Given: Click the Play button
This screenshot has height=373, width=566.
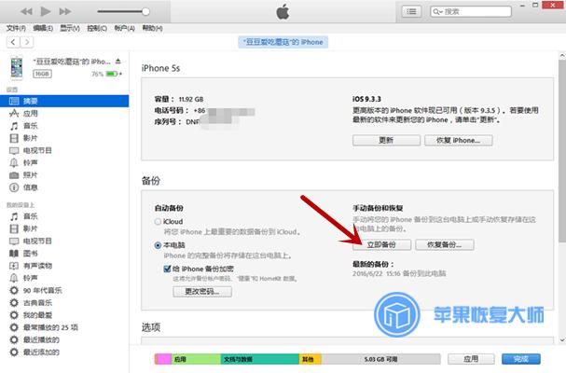Looking at the screenshot, I should pos(46,11).
